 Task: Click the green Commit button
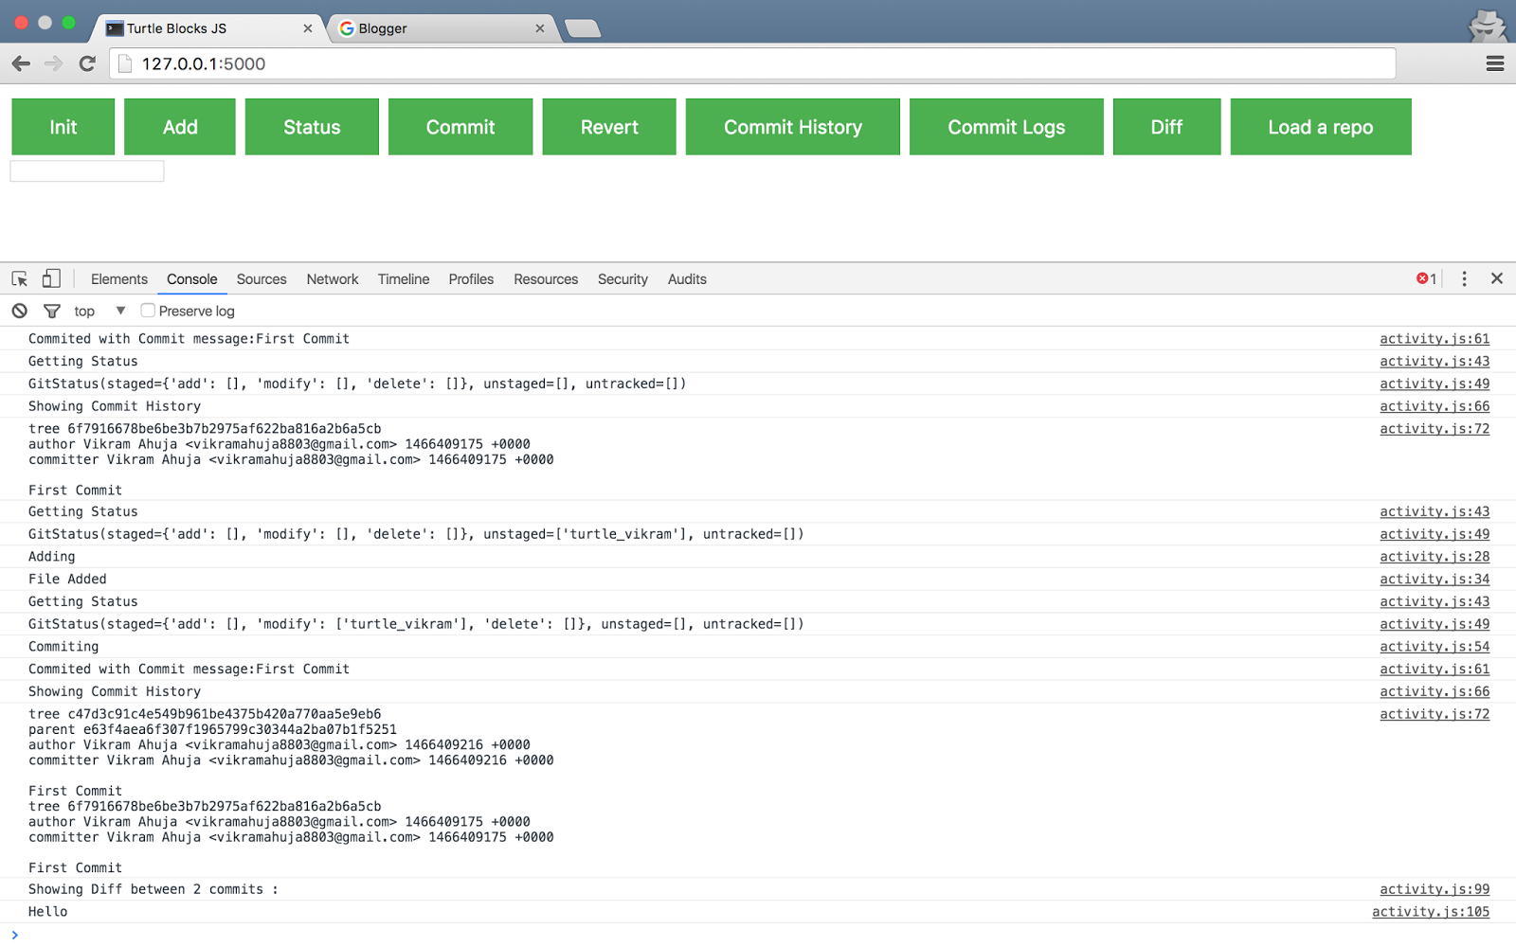[x=460, y=127]
